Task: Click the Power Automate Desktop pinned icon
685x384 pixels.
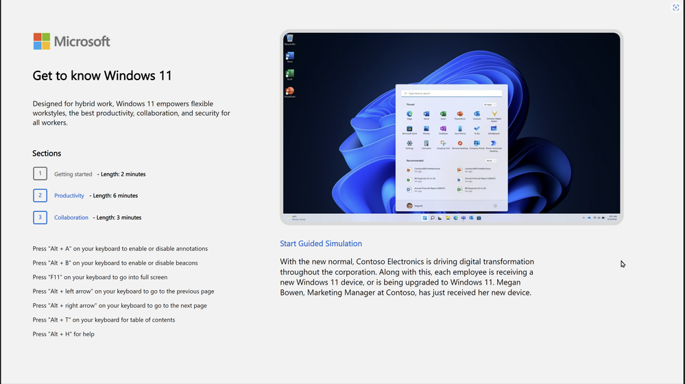Action: tap(494, 143)
